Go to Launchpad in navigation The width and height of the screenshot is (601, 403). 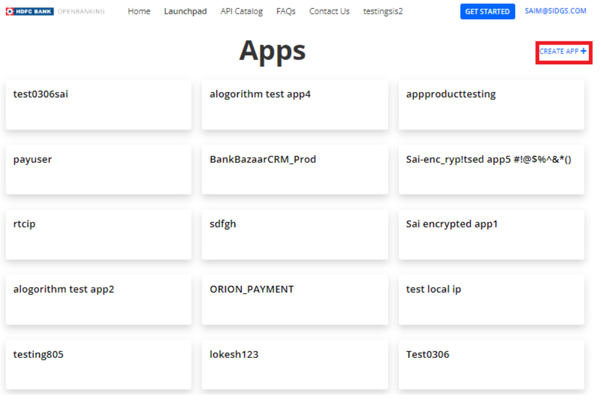coord(185,11)
